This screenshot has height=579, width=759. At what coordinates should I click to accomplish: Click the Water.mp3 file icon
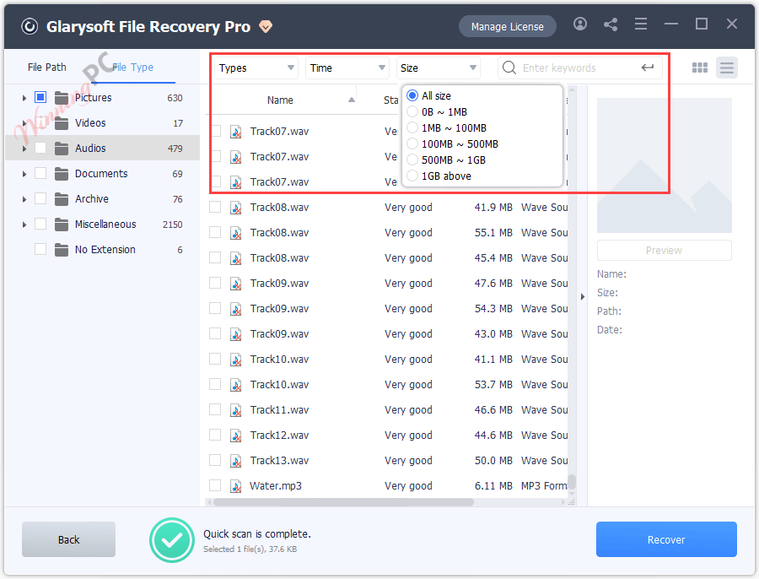pos(236,486)
